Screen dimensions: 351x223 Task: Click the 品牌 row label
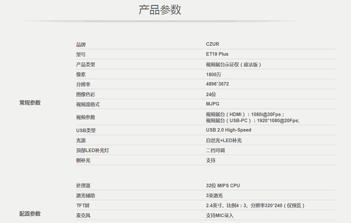(x=81, y=45)
